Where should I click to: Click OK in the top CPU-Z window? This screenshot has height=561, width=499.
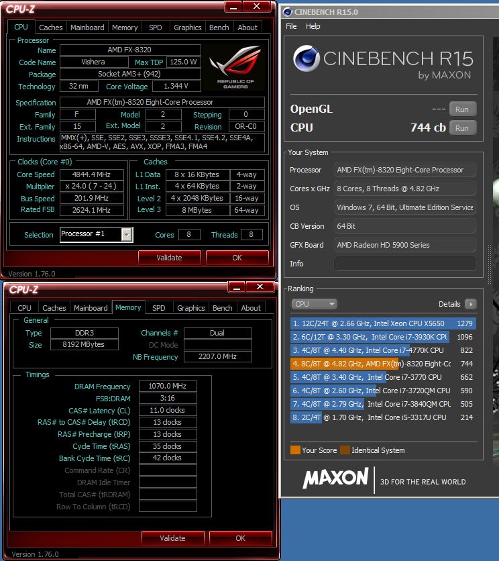pos(237,258)
